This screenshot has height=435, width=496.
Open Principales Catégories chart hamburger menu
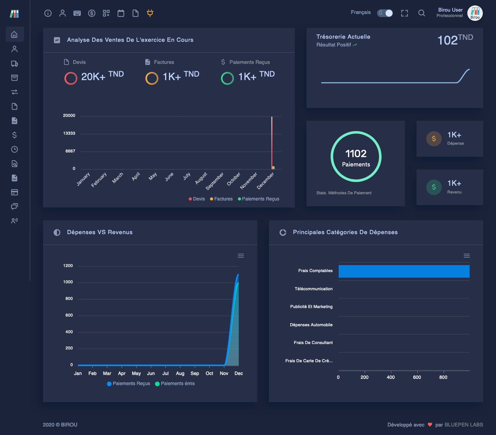(467, 256)
